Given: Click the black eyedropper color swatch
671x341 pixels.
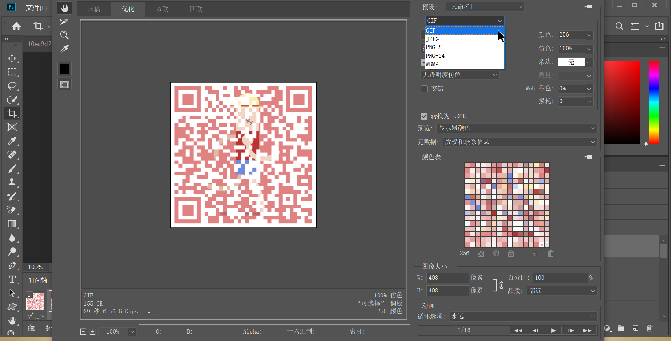Looking at the screenshot, I should click(65, 68).
